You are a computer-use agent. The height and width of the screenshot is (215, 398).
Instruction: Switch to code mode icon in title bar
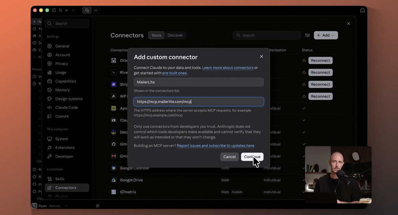(96, 10)
